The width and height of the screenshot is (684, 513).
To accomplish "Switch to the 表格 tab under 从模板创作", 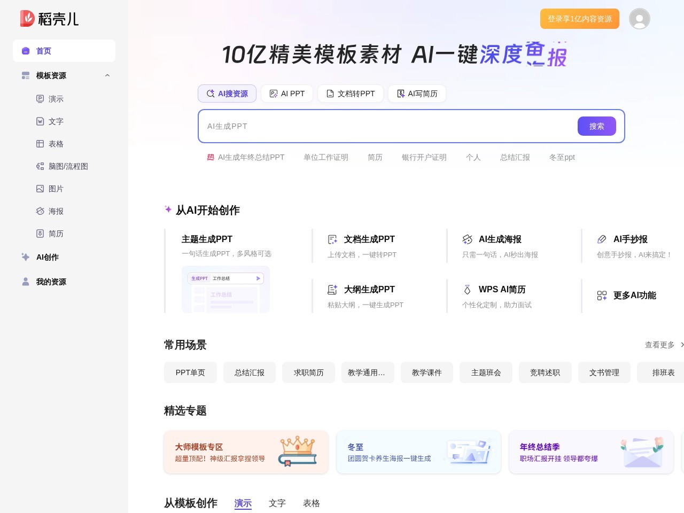I will [x=312, y=503].
